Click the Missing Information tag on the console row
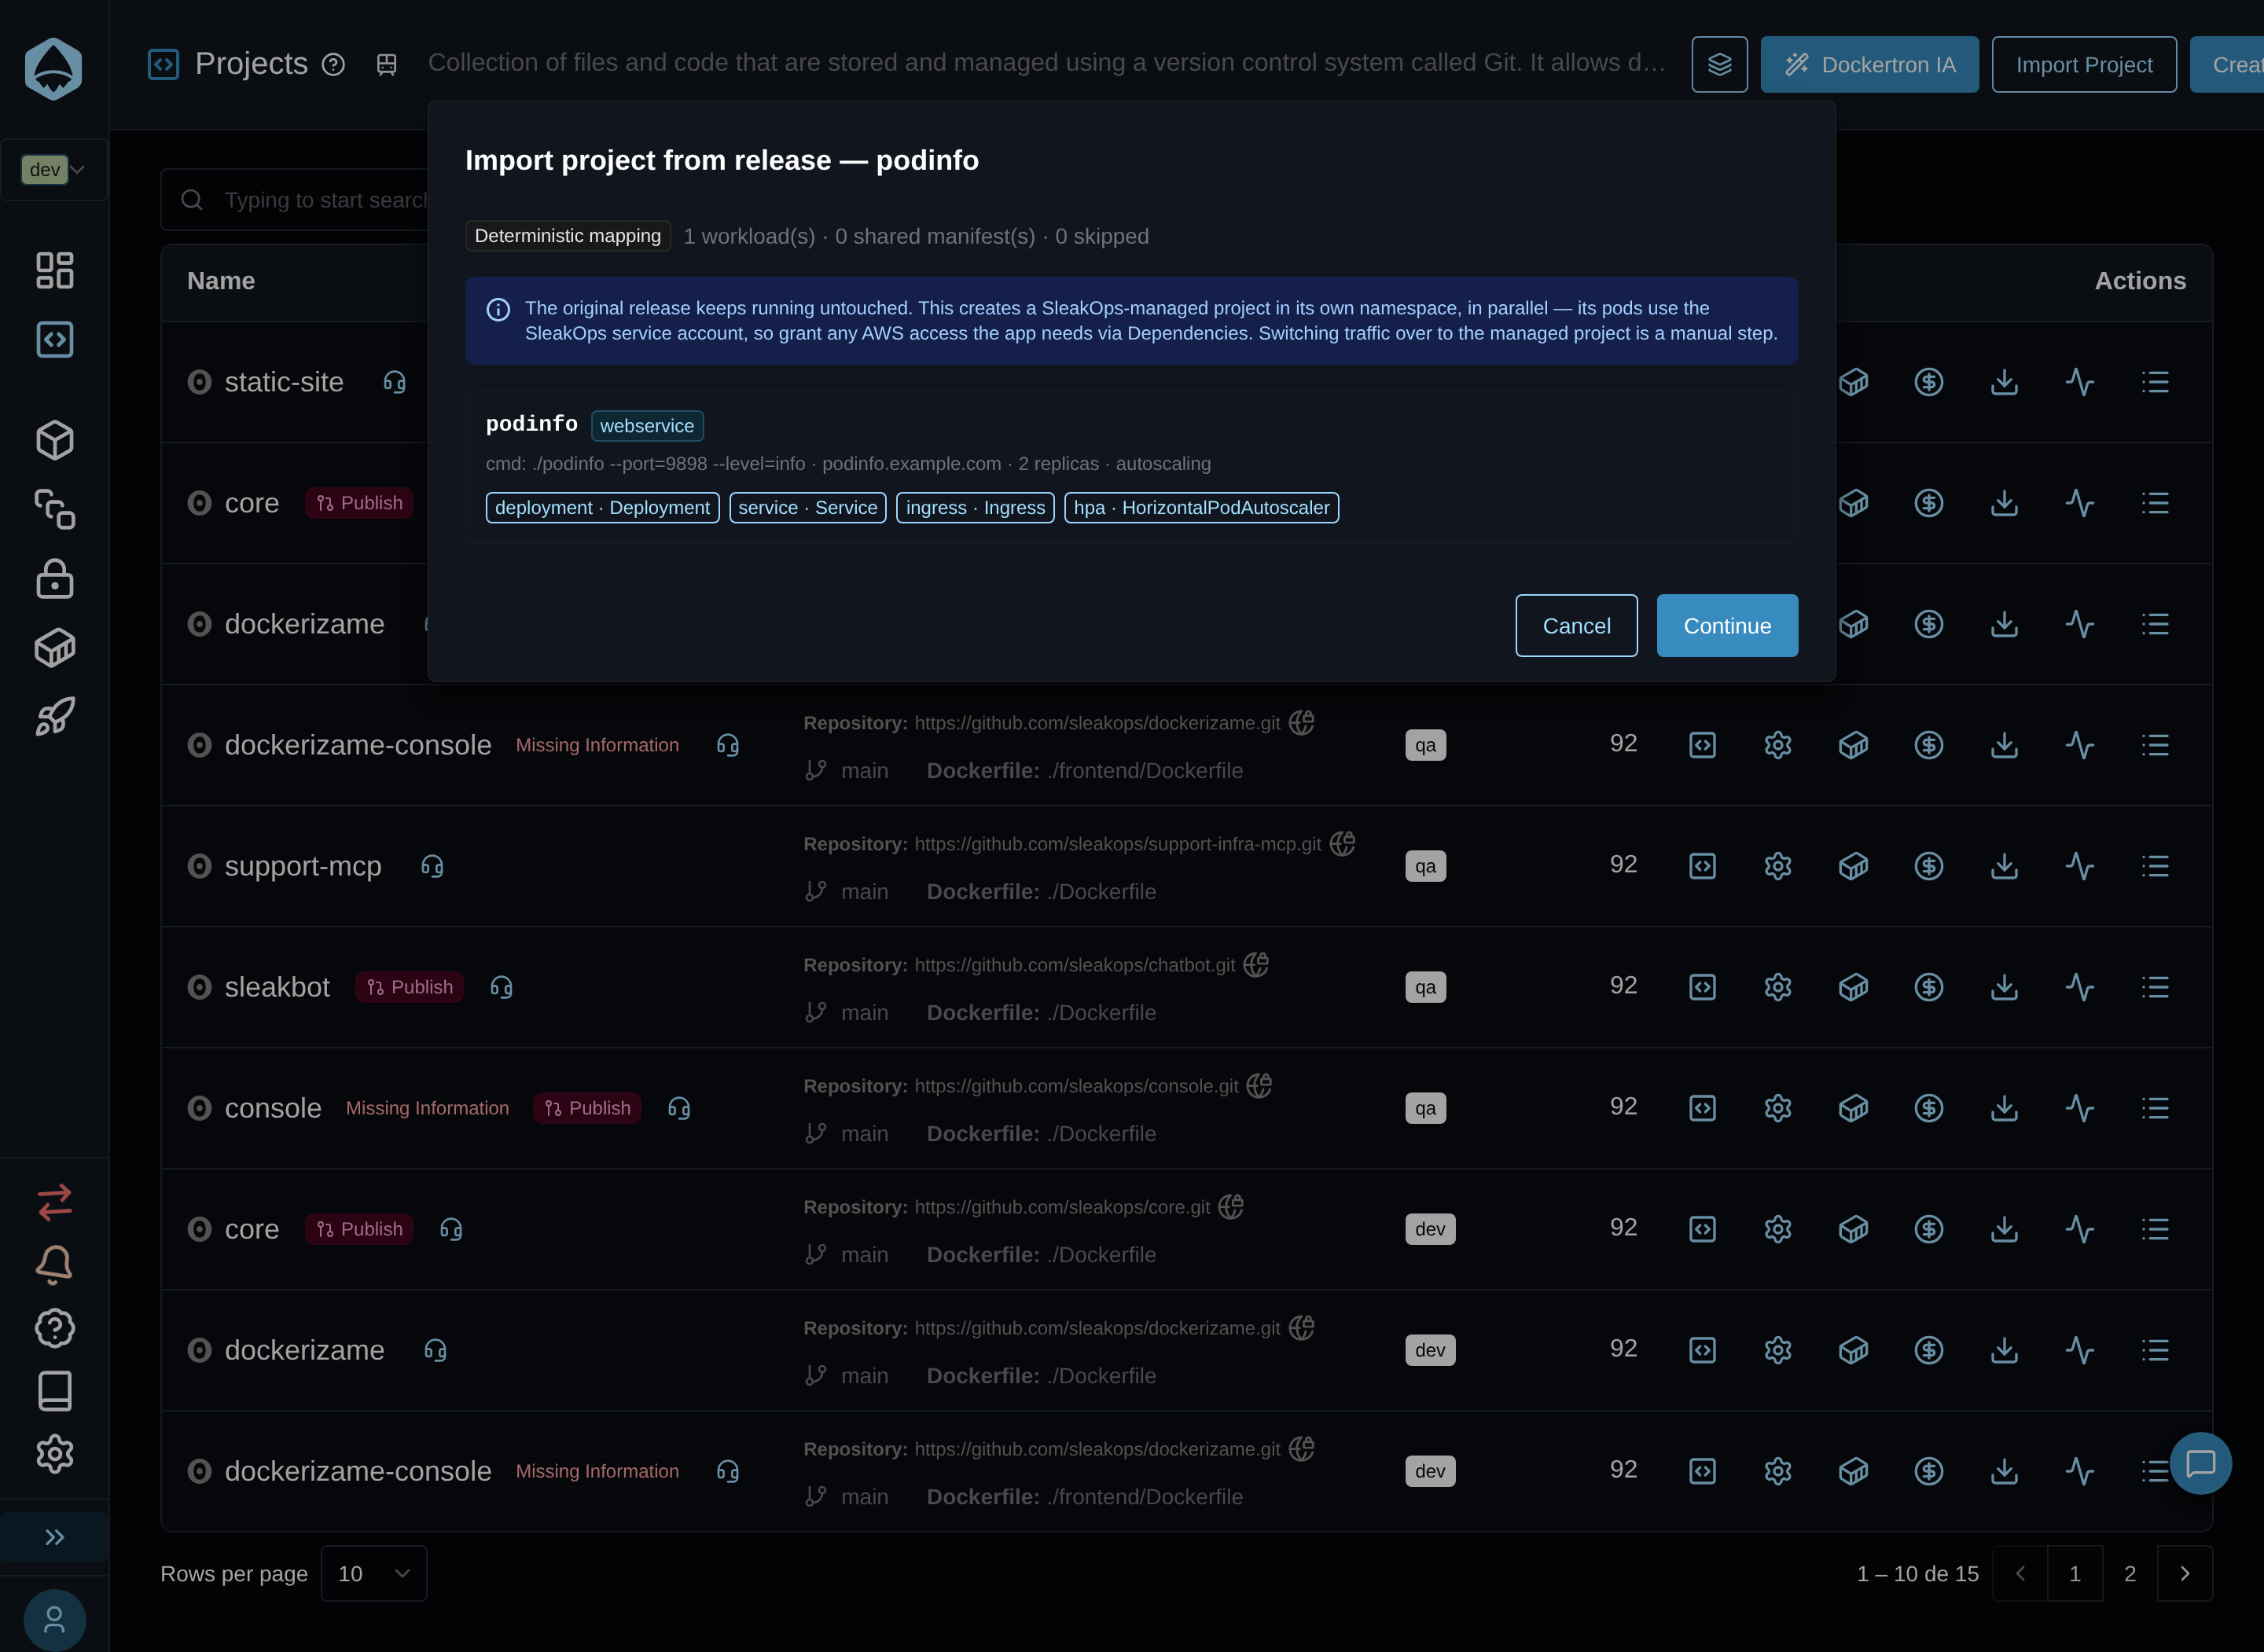2264x1652 pixels. [x=427, y=1108]
